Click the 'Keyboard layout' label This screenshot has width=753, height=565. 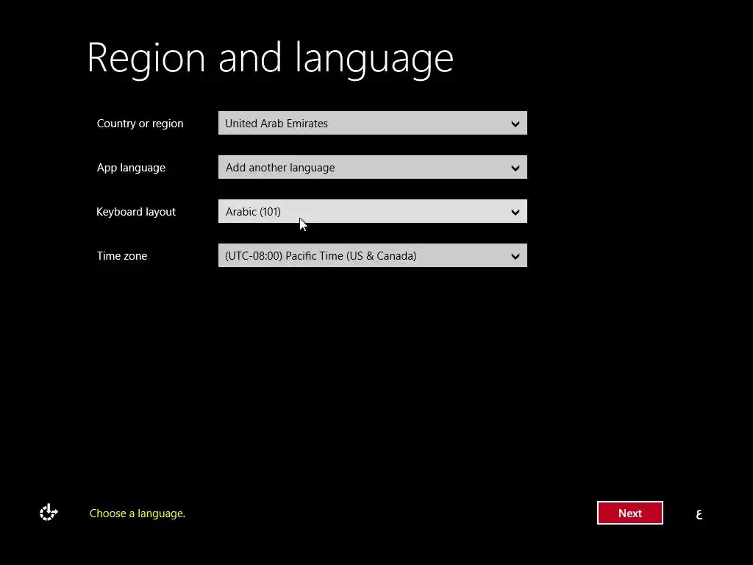pyautogui.click(x=136, y=212)
